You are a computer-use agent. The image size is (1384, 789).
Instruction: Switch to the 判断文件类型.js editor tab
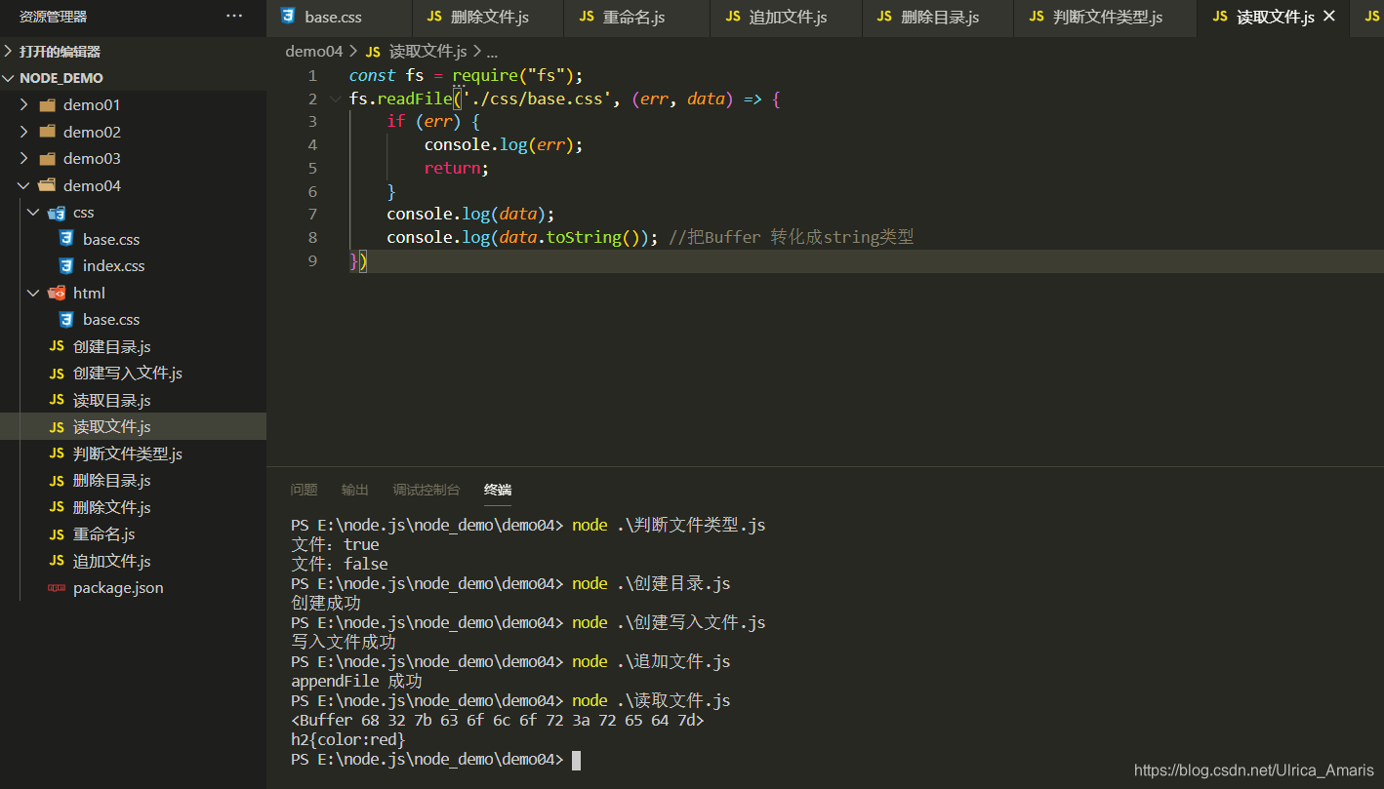pos(1106,17)
